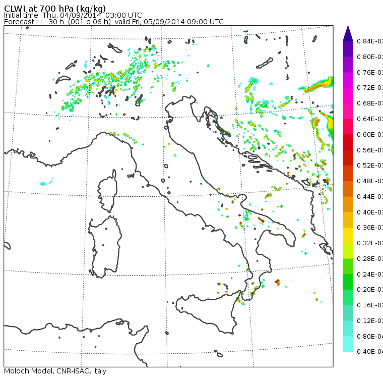Select the orange swatch between 0.44E-03 and 0.48E-03

[348, 189]
